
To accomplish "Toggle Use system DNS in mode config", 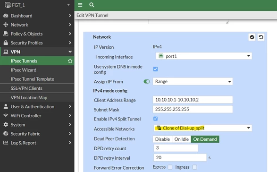I will [x=155, y=69].
